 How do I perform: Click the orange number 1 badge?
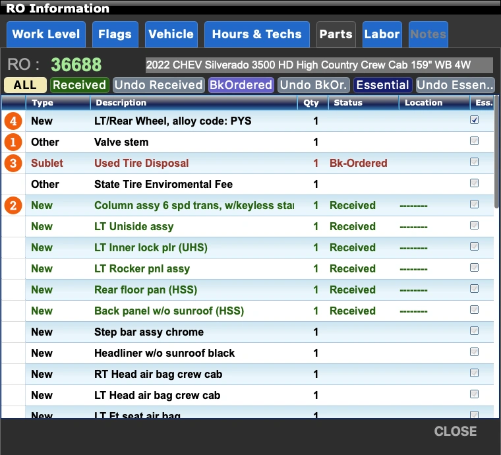tap(13, 142)
